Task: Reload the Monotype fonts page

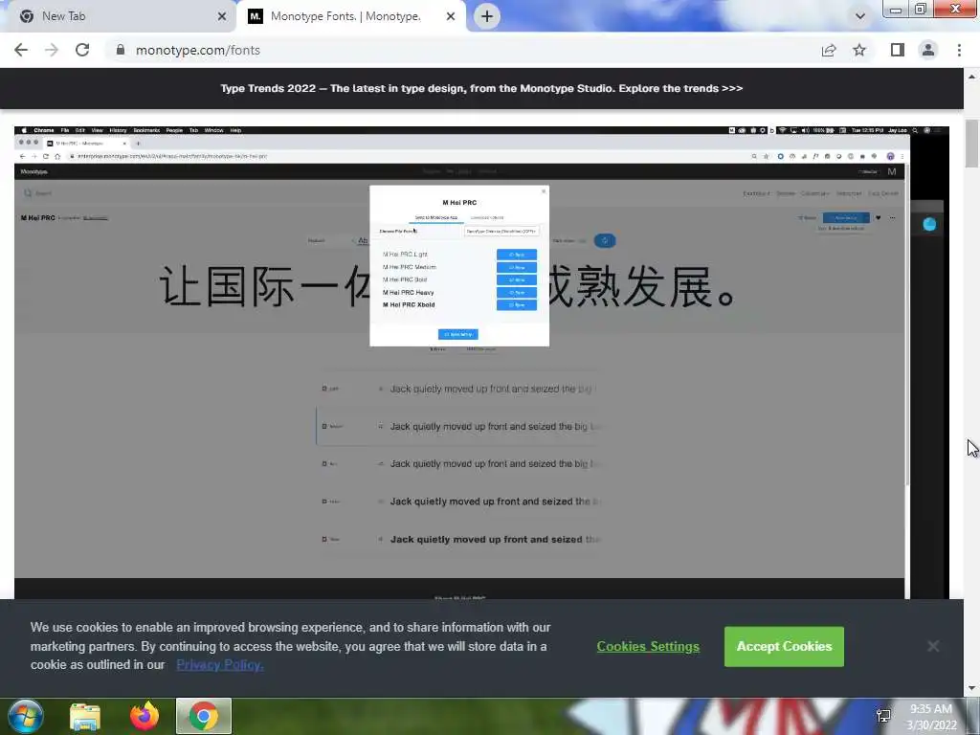Action: coord(82,50)
